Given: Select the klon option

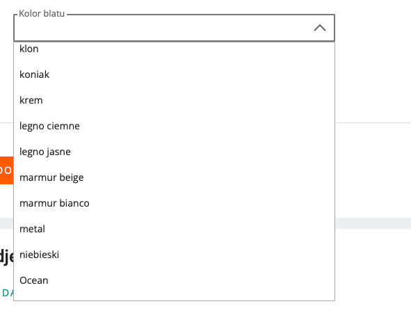Looking at the screenshot, I should pos(174,49).
